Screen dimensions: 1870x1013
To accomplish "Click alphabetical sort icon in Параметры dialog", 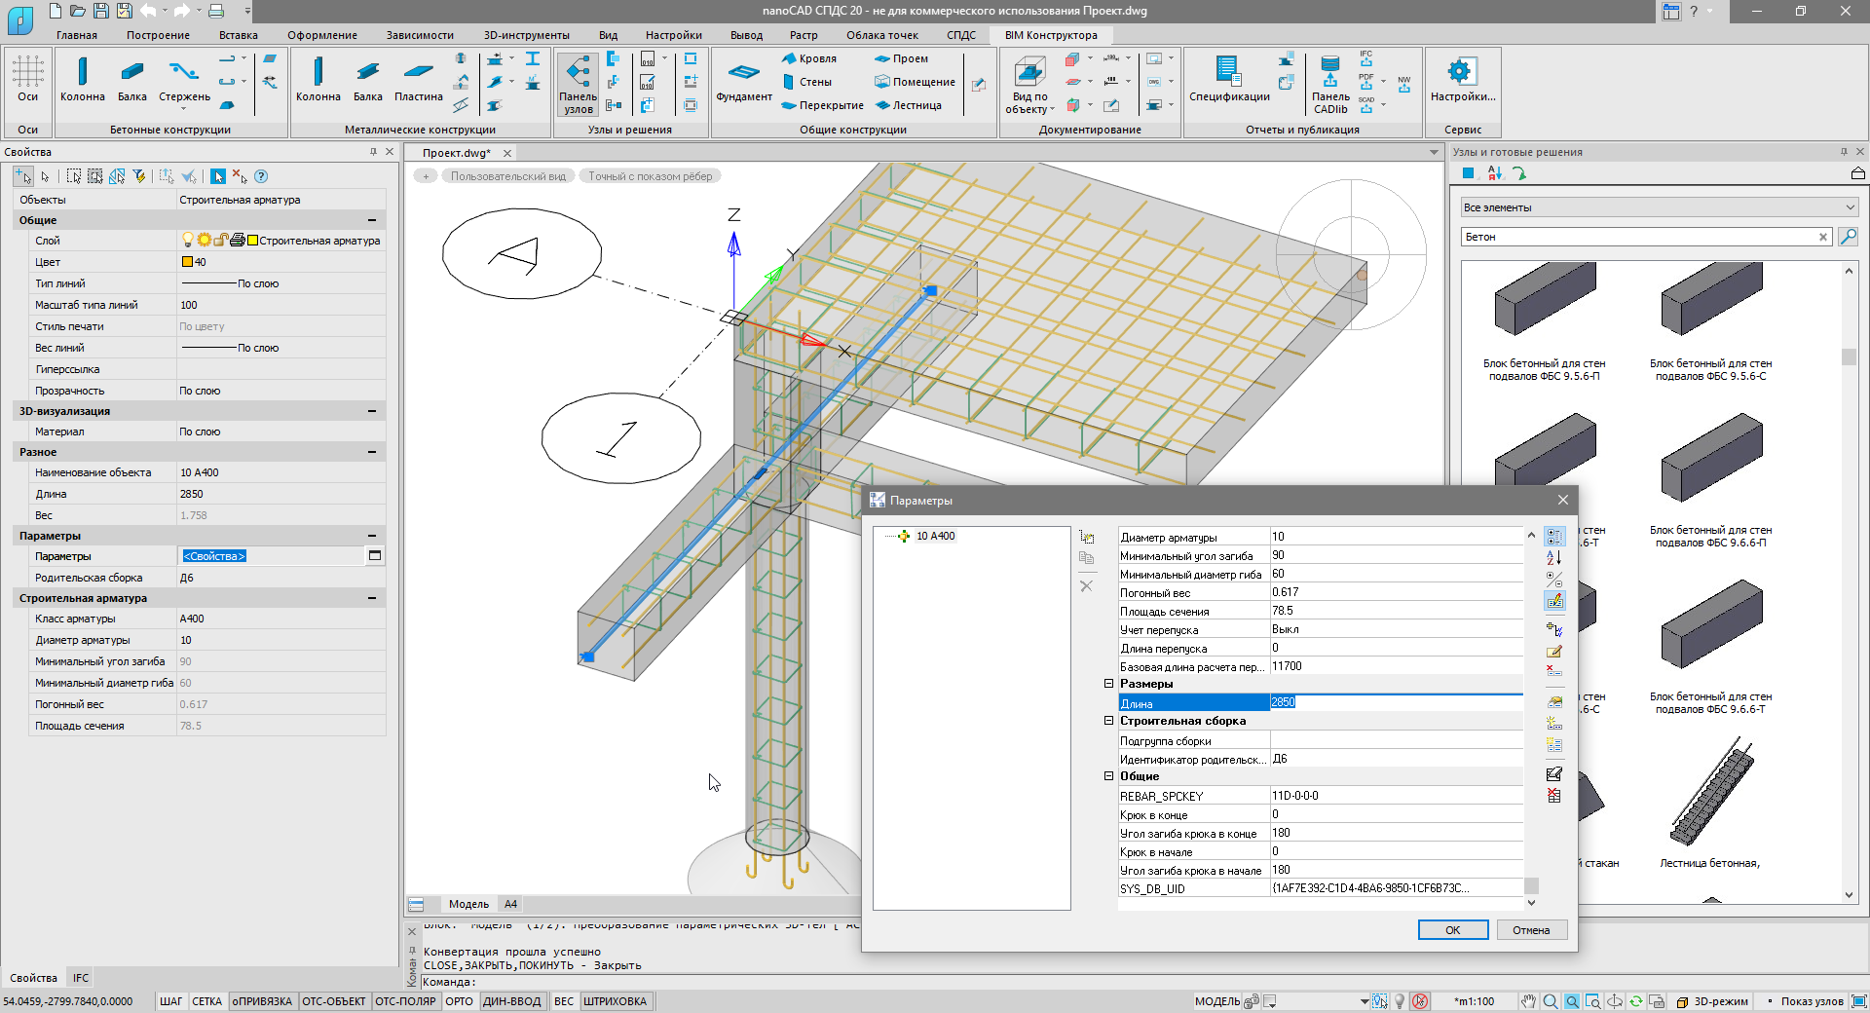I will (x=1554, y=557).
